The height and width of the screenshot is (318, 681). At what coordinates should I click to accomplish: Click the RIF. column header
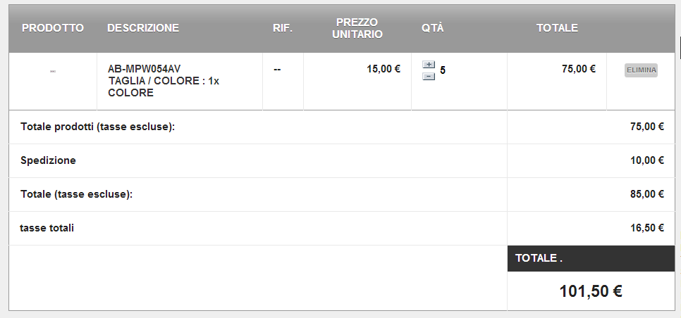tap(283, 28)
